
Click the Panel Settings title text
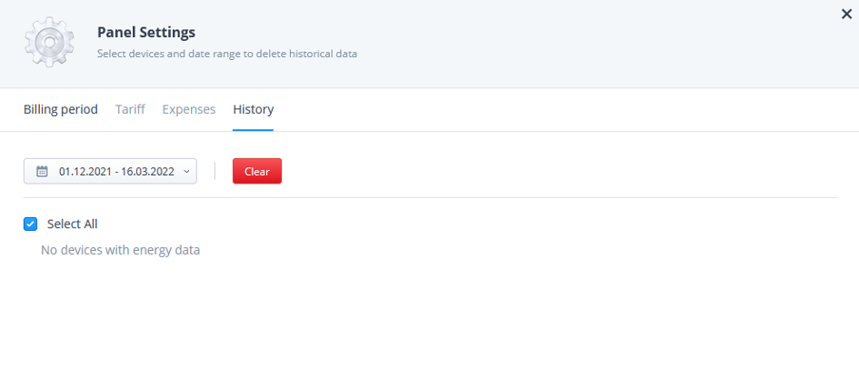click(x=146, y=33)
